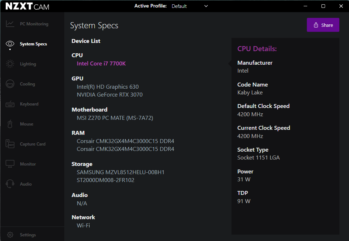Select ST2000DM008-2FR102 storage drive
The height and width of the screenshot is (241, 349).
(x=105, y=180)
